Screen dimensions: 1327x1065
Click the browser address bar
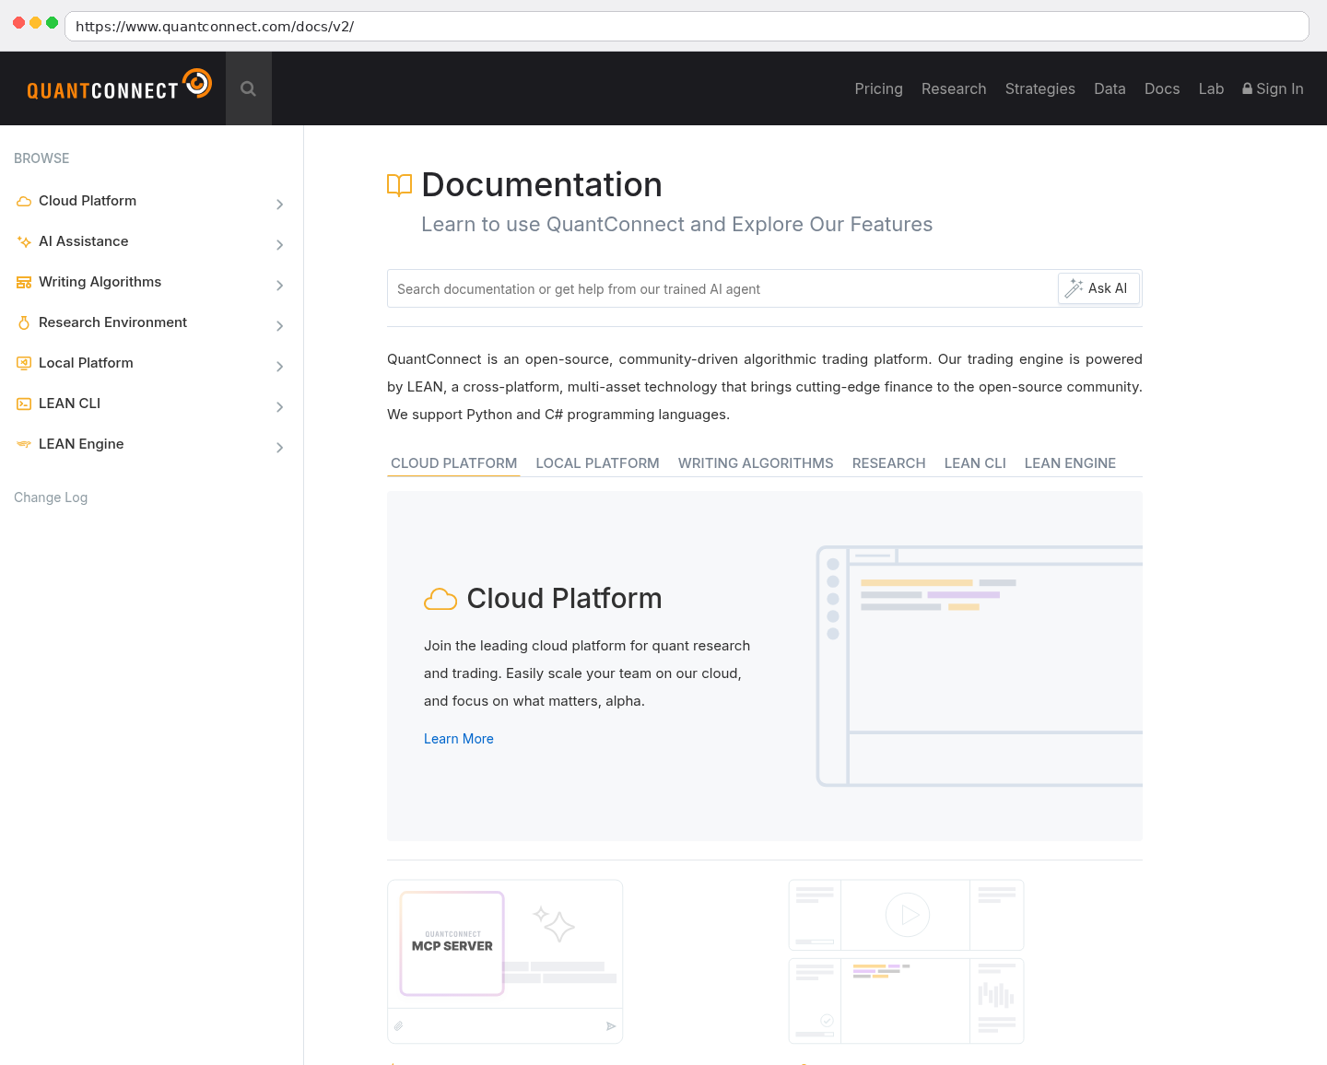tap(687, 26)
